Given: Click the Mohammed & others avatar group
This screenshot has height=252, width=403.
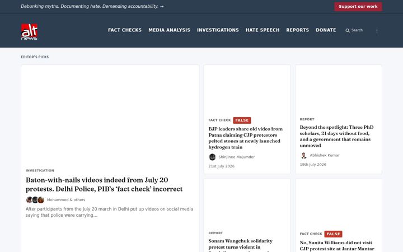Looking at the screenshot, I should click(35, 200).
